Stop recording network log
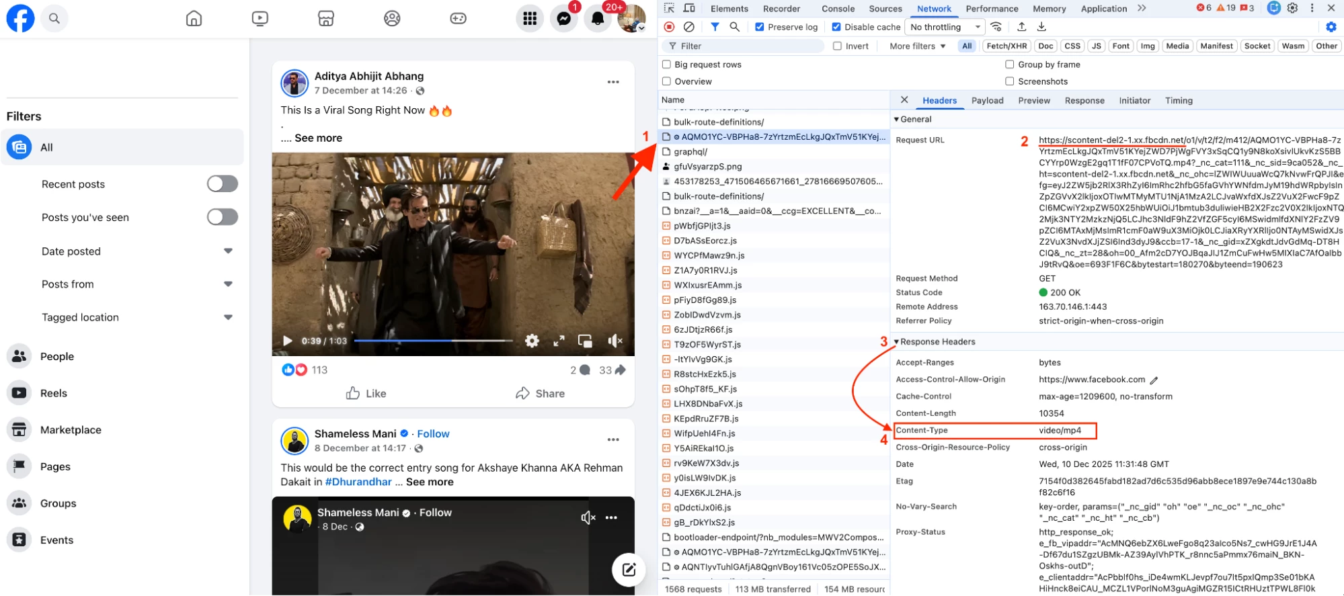This screenshot has width=1344, height=596. point(669,27)
